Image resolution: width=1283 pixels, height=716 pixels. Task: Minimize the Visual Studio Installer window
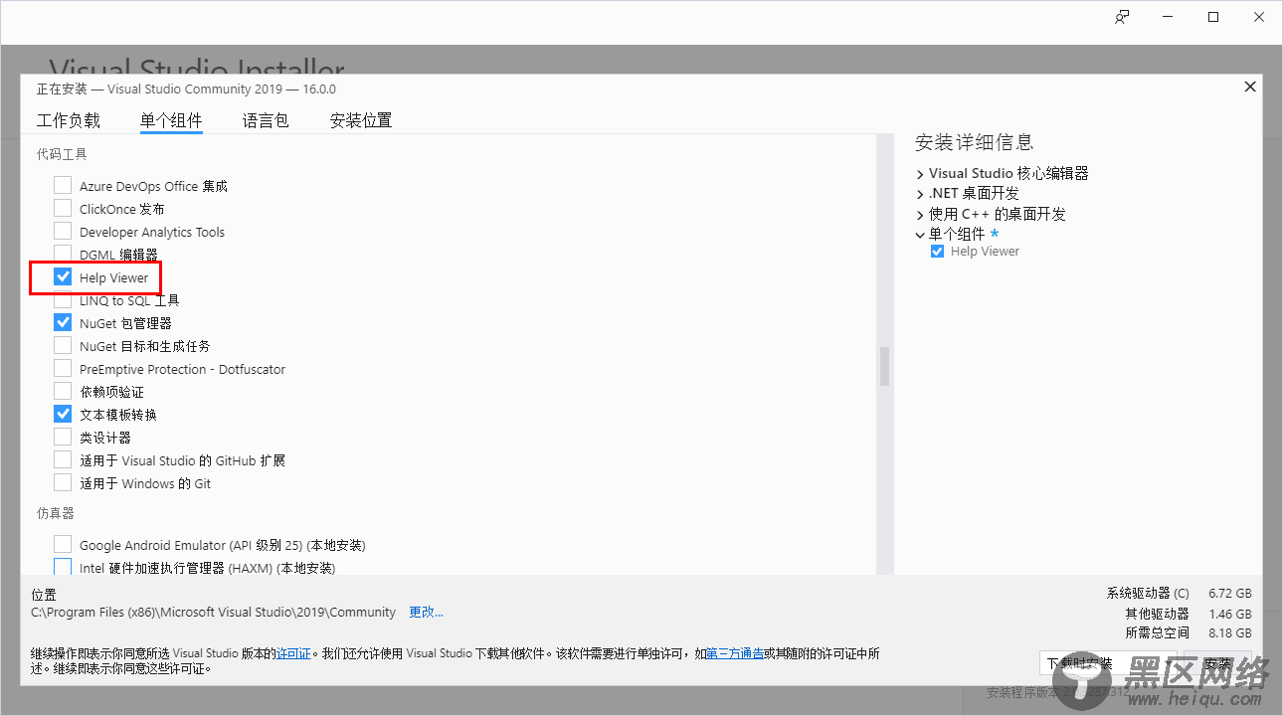click(x=1168, y=17)
